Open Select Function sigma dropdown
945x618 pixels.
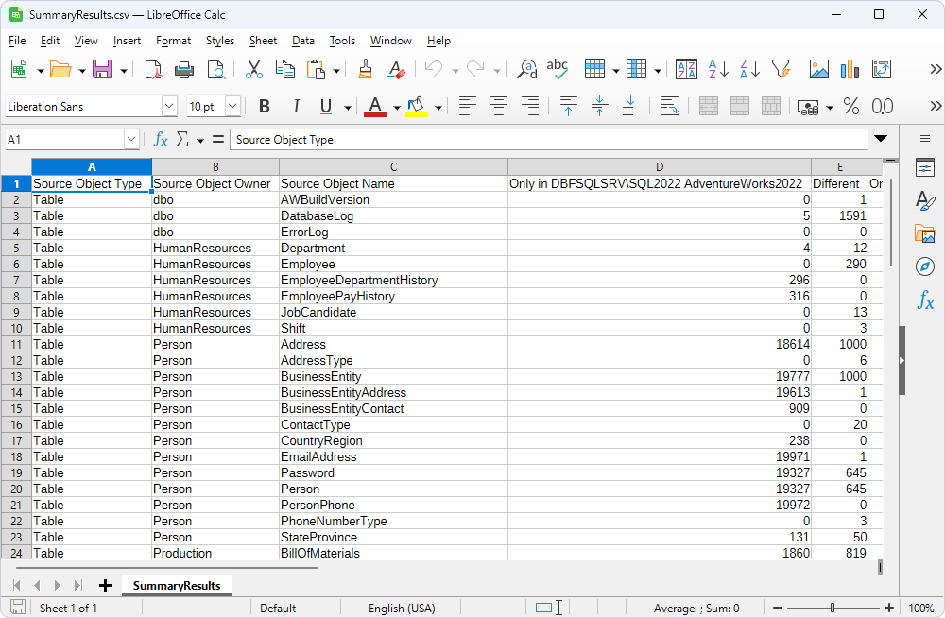(x=200, y=140)
